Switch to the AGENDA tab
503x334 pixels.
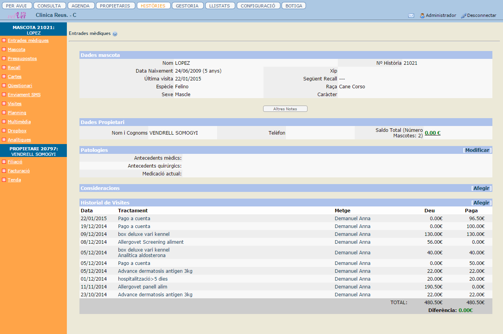[81, 6]
